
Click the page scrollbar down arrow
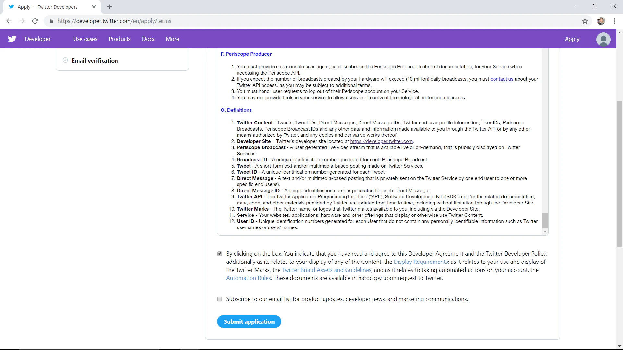click(619, 346)
